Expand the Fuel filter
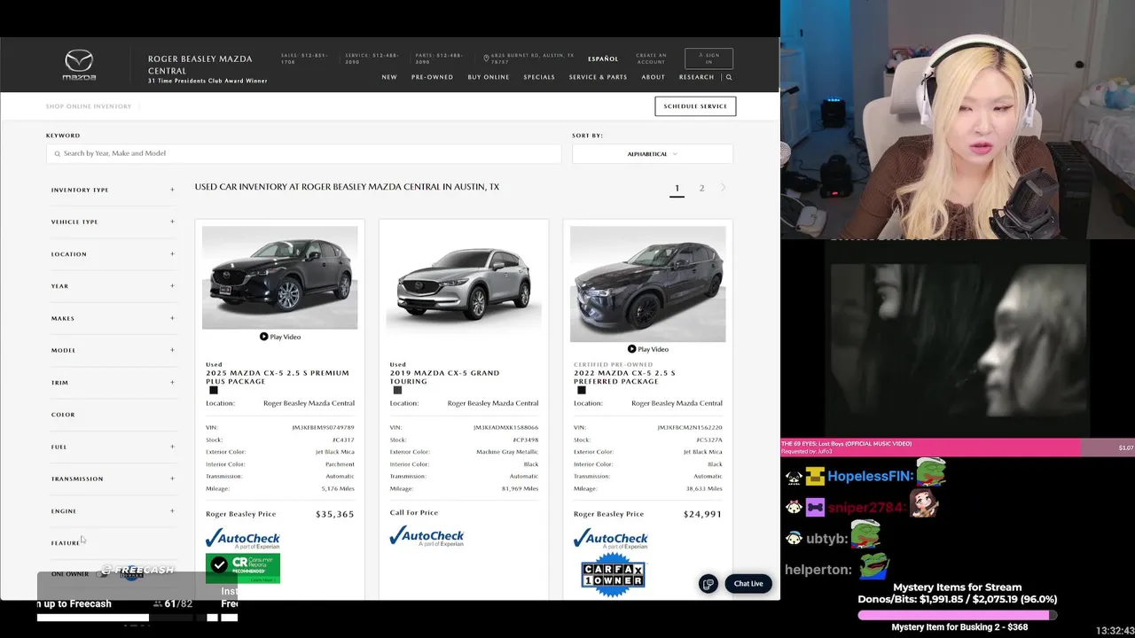 (172, 447)
